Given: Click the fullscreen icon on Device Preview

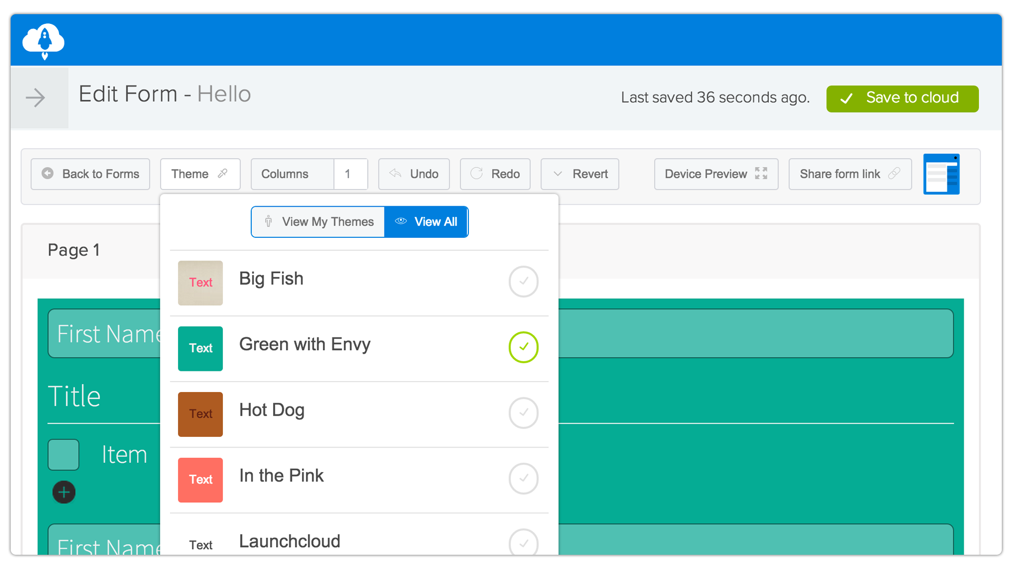Looking at the screenshot, I should point(761,174).
